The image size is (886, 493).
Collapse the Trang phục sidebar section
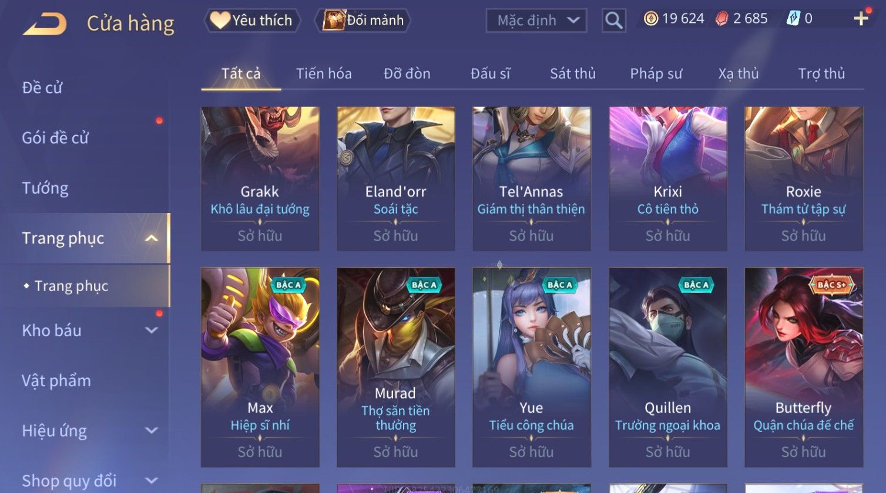pyautogui.click(x=151, y=238)
